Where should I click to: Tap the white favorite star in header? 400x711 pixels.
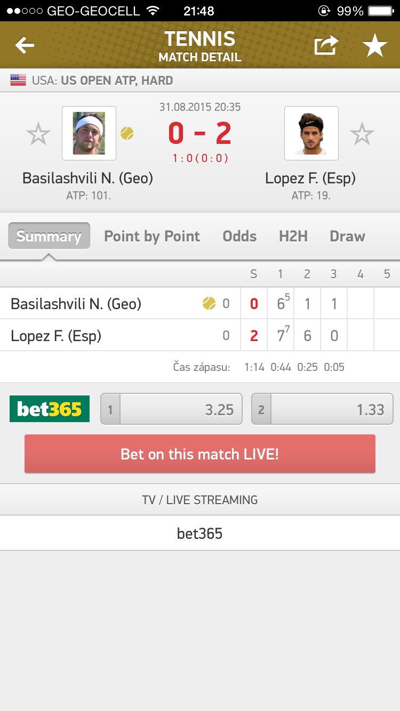tap(375, 46)
